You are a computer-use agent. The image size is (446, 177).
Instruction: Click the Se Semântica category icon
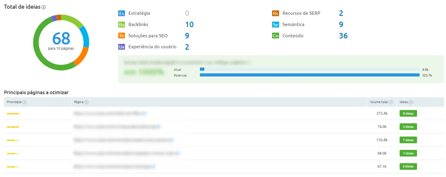(x=275, y=24)
